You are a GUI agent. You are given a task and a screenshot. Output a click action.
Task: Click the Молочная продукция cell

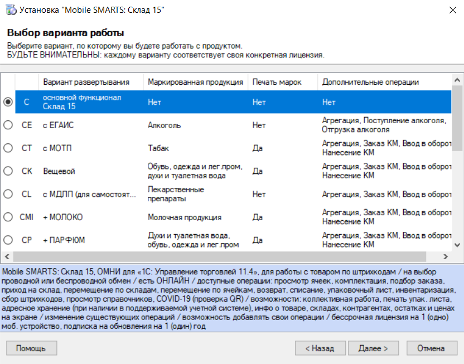coord(185,217)
